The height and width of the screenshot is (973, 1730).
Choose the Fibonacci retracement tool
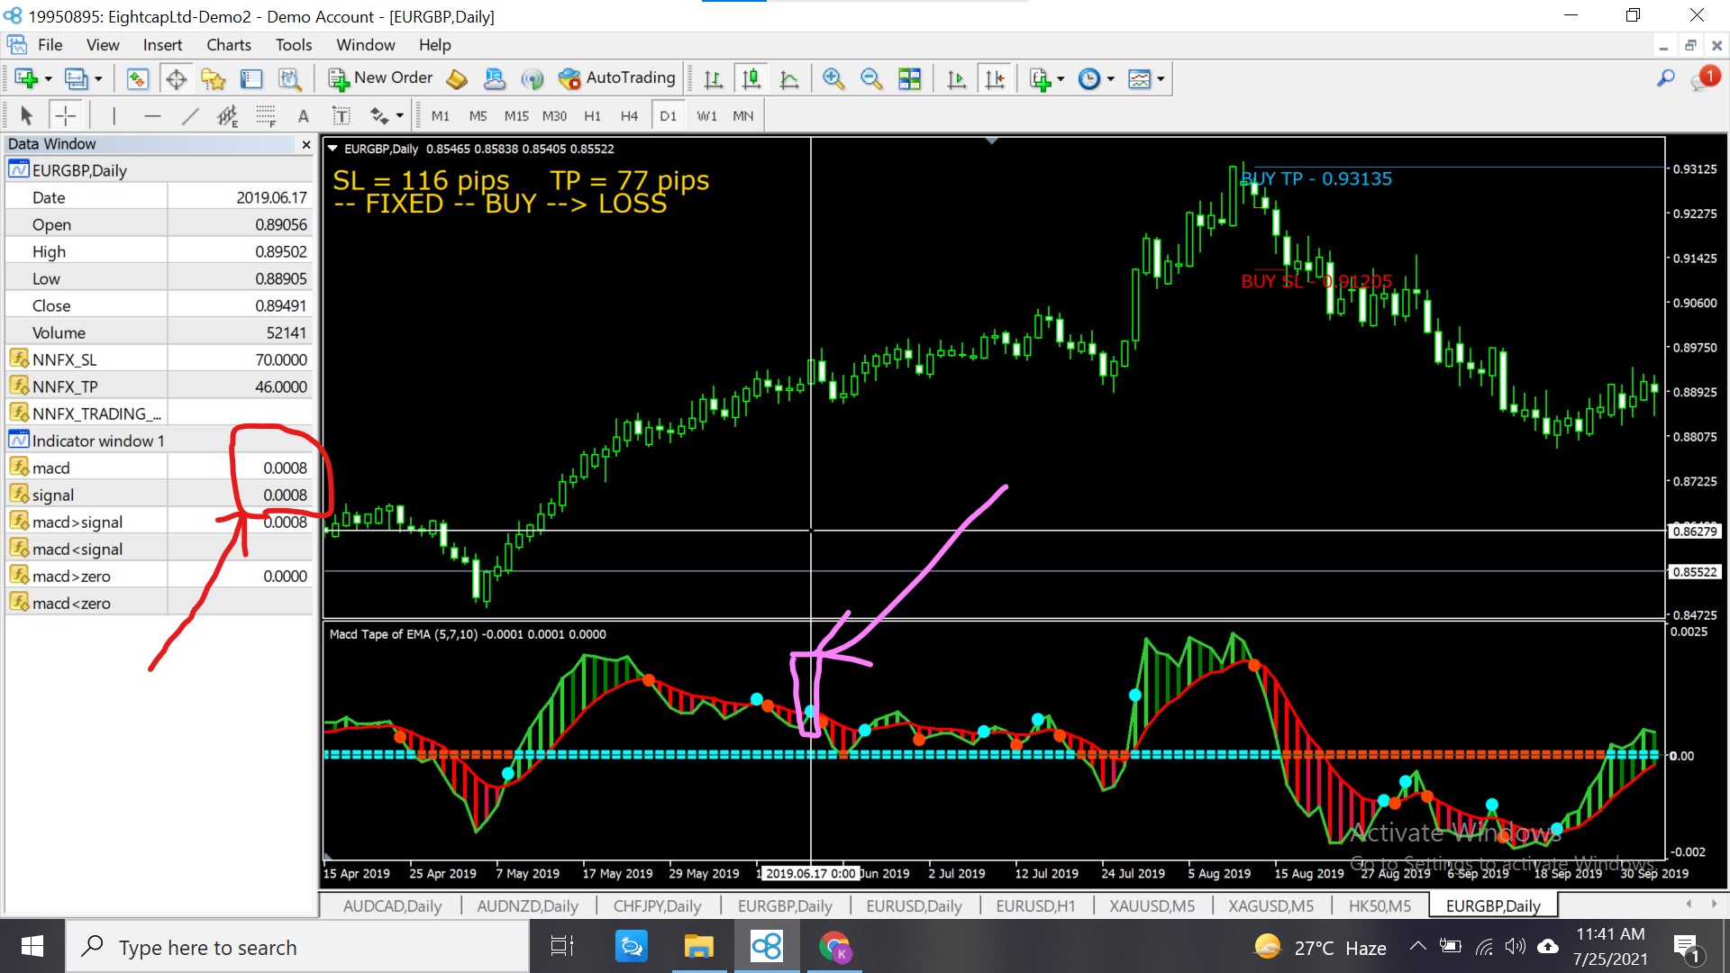pos(265,115)
